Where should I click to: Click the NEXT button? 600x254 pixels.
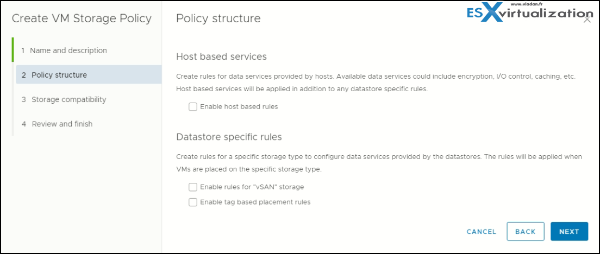click(x=569, y=231)
